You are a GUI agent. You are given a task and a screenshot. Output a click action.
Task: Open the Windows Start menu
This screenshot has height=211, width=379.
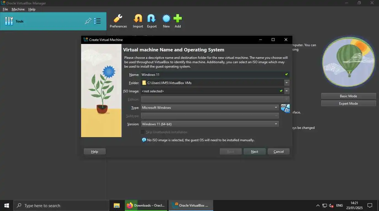(x=7, y=206)
